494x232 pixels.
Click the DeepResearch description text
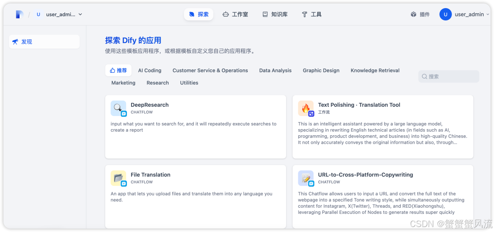pyautogui.click(x=194, y=127)
